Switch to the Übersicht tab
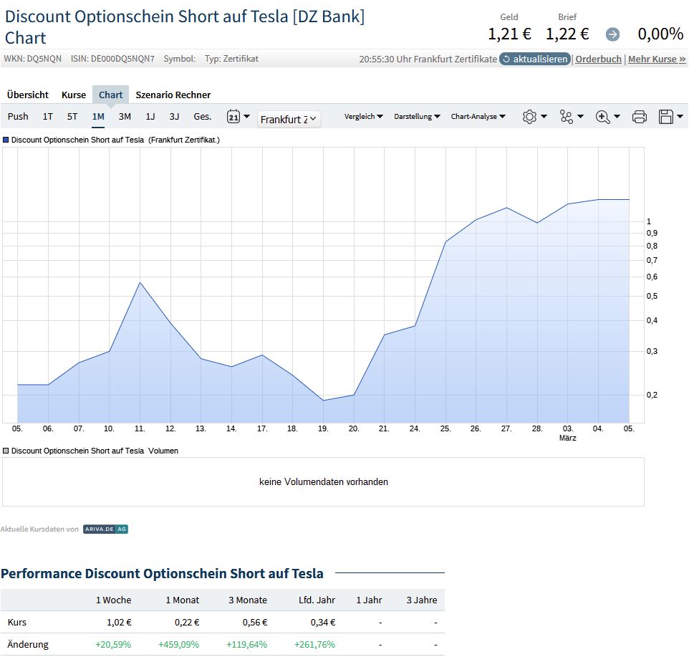 (28, 95)
